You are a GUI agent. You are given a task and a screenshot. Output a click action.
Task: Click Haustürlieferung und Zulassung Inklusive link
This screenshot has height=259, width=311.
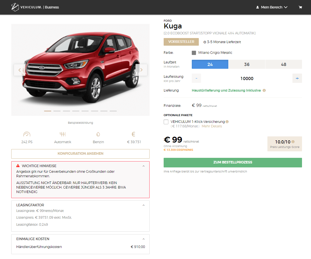[226, 90]
